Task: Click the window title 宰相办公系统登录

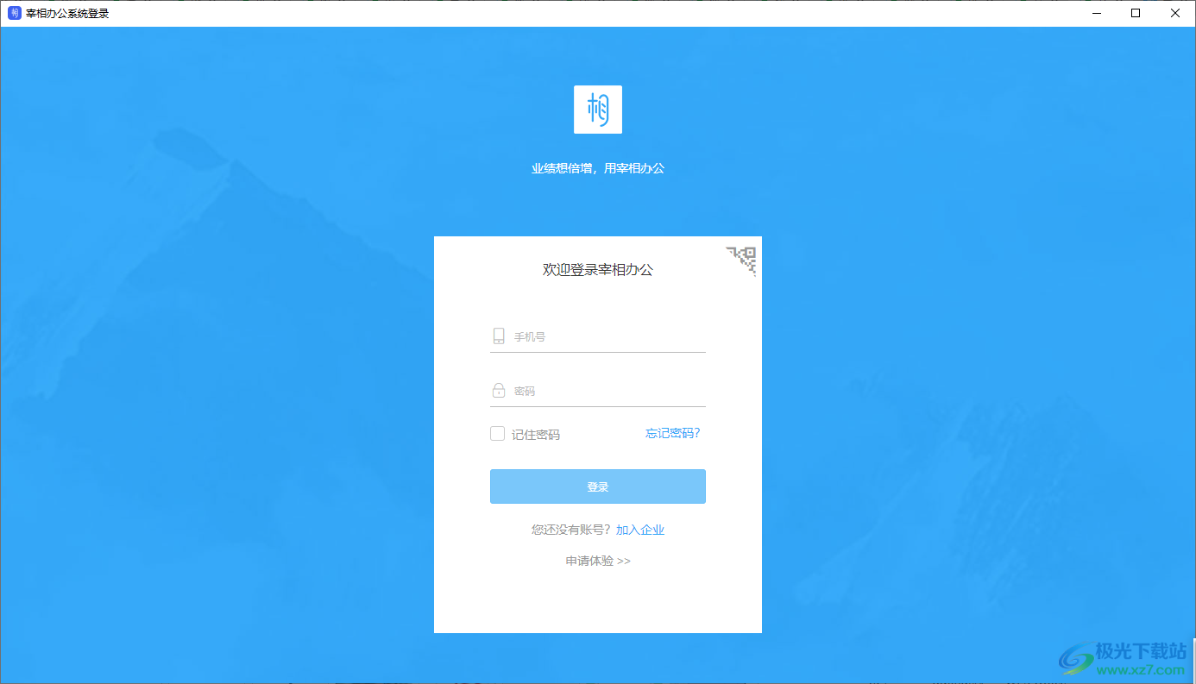Action: (67, 14)
